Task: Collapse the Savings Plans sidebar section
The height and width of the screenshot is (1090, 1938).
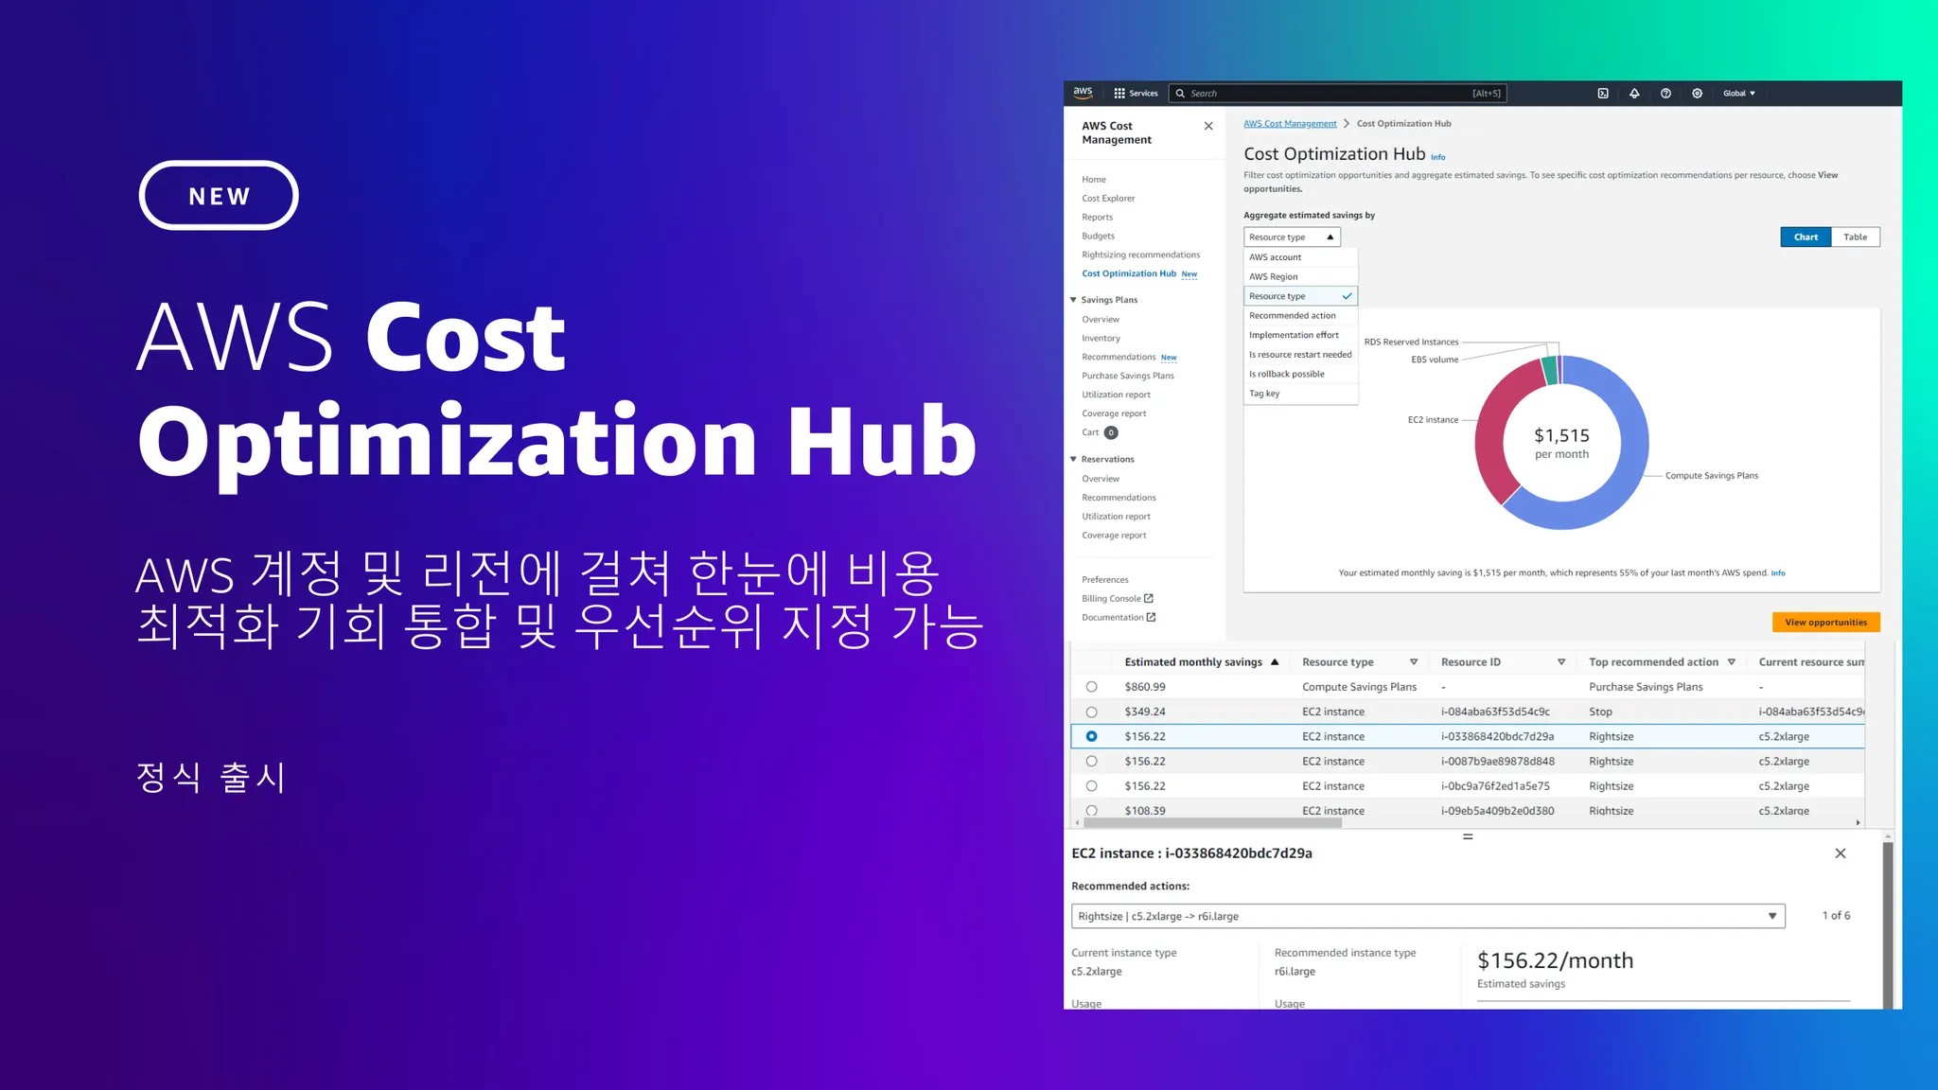Action: pos(1074,300)
